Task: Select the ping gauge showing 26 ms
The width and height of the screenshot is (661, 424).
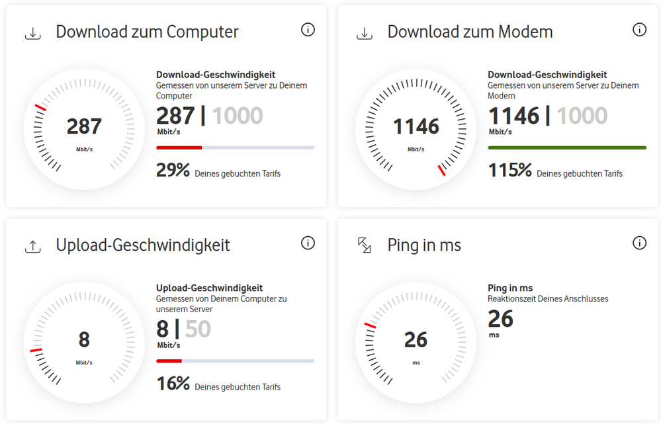Action: pos(416,341)
